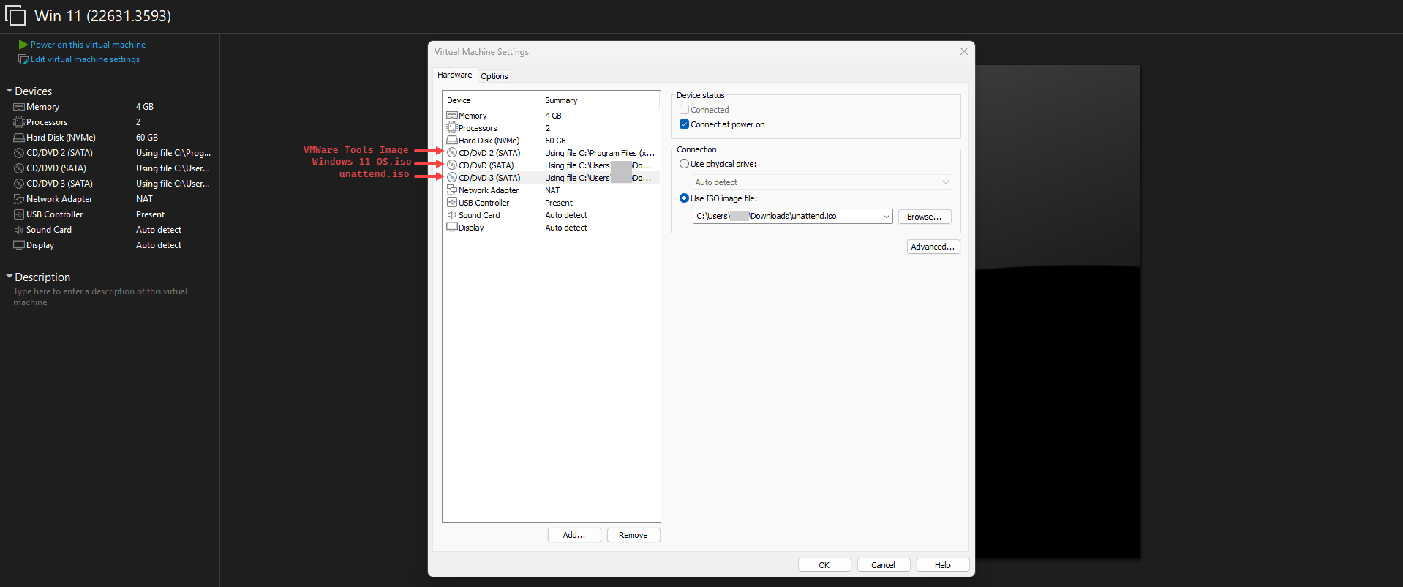
Task: Collapse the Description section in the sidebar
Action: pyautogui.click(x=10, y=277)
